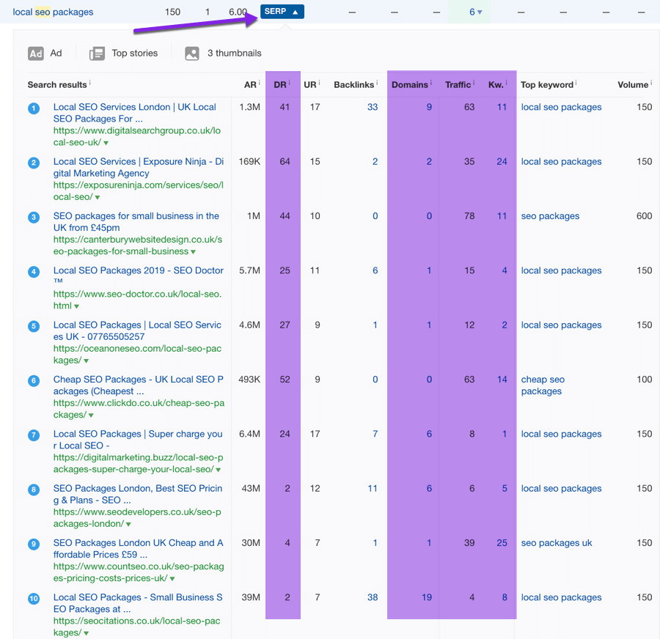Open URL dropdown arrow for exposureninja.com result

pyautogui.click(x=98, y=198)
